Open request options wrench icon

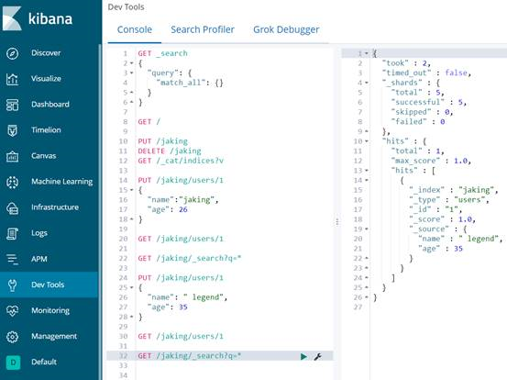click(x=317, y=356)
